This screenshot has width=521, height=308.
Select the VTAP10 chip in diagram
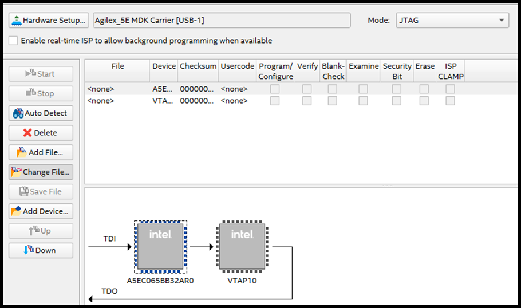(x=242, y=246)
